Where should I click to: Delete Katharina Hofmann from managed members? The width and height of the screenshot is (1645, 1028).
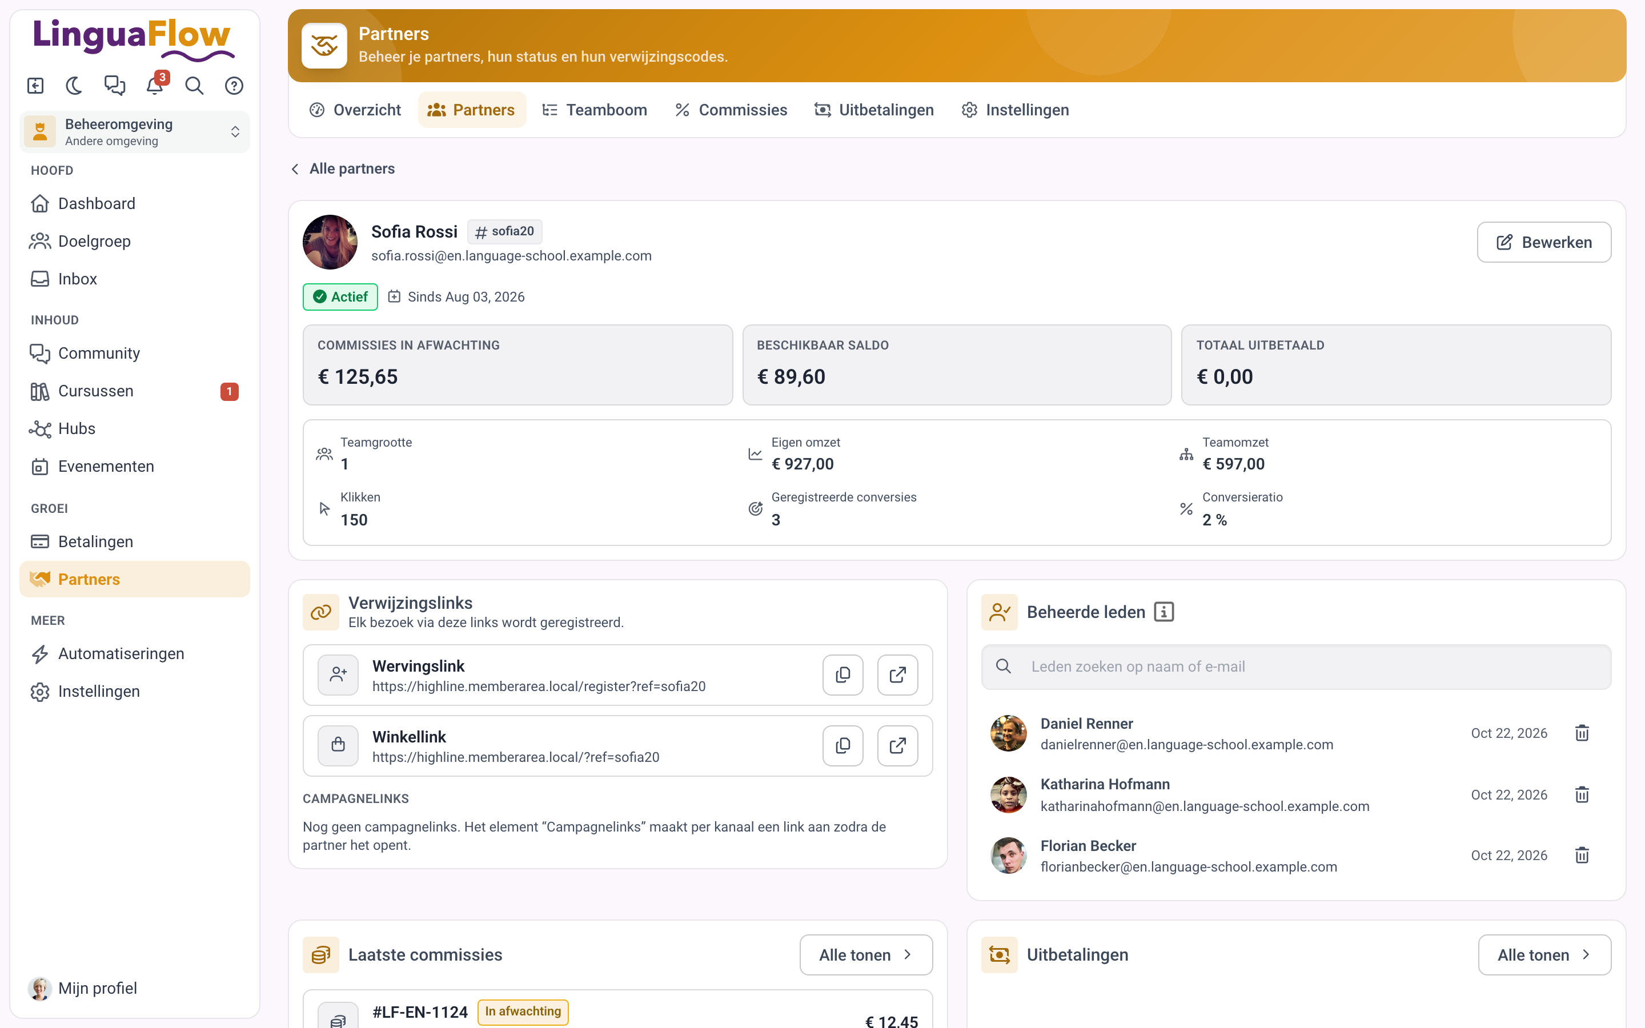(1582, 794)
